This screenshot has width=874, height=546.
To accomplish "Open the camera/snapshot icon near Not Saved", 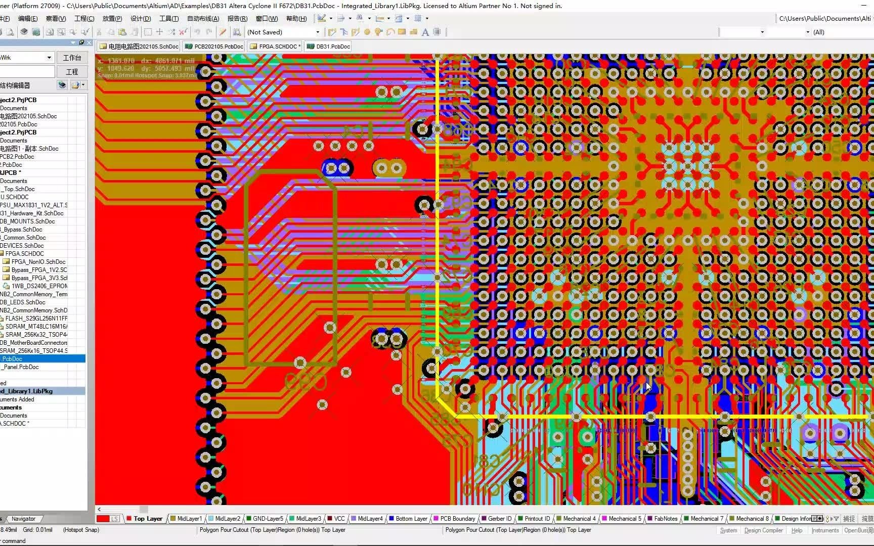I will pyautogui.click(x=237, y=32).
